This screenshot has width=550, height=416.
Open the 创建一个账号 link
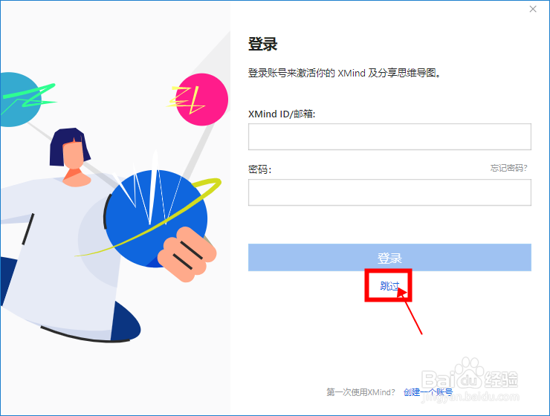[x=428, y=391]
